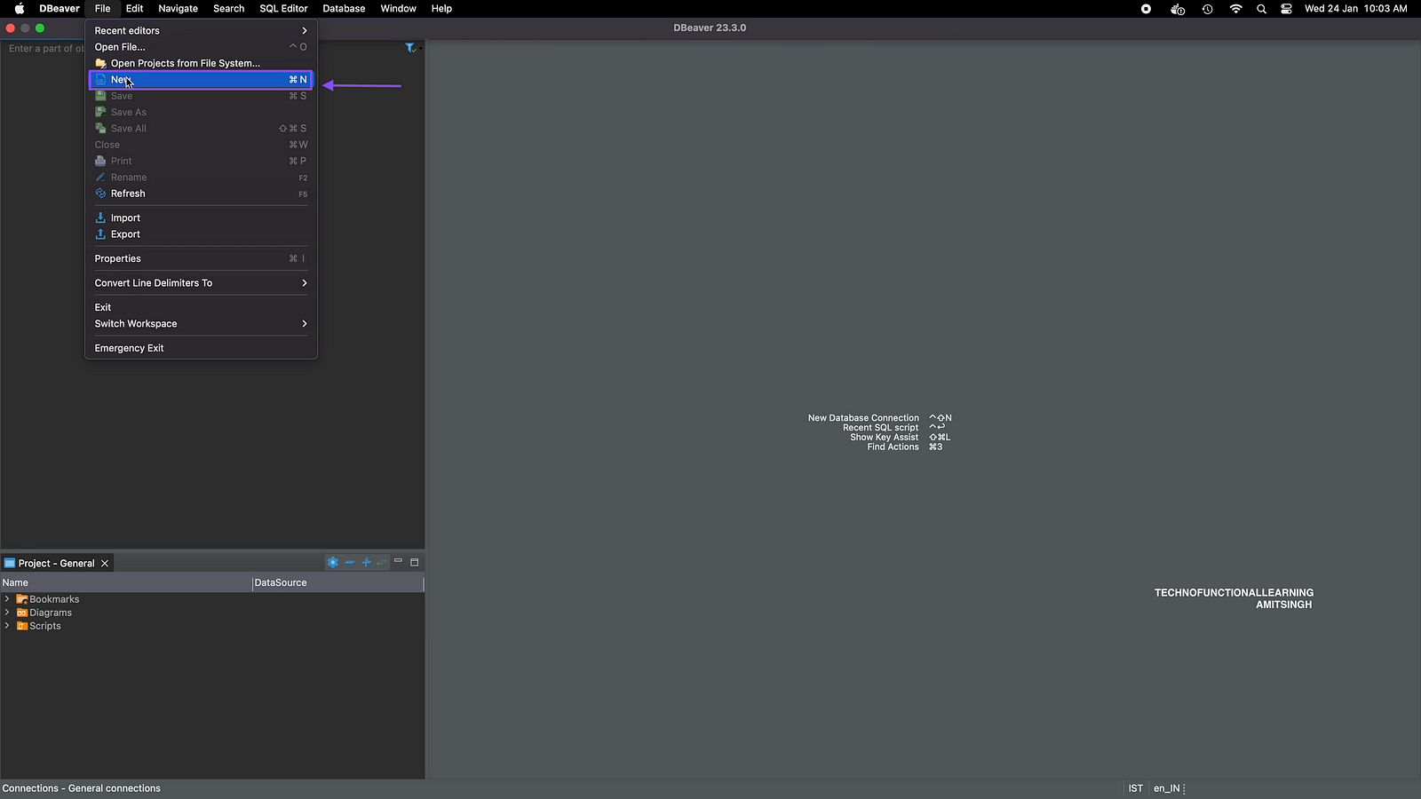
Task: Click the expand-all plus icon in Project toolbar
Action: click(x=367, y=562)
